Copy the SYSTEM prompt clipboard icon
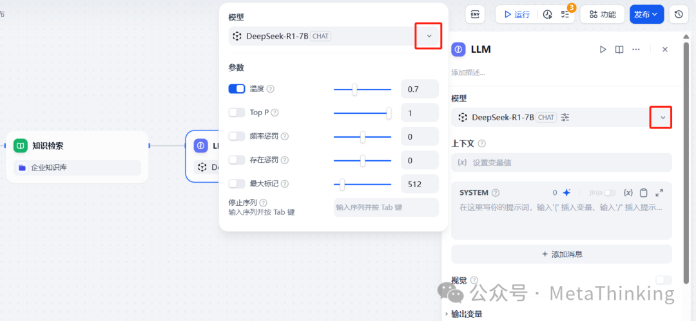Viewport: 696px width, 321px height. pyautogui.click(x=644, y=193)
